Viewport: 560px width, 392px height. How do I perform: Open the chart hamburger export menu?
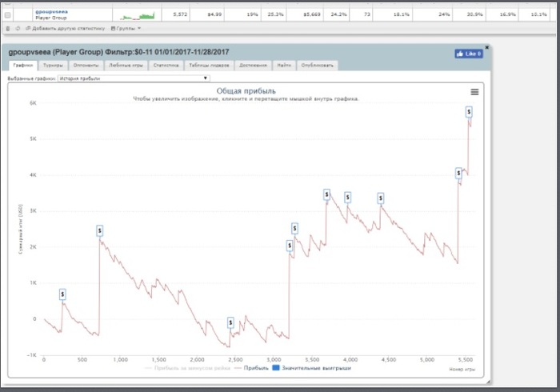point(474,92)
